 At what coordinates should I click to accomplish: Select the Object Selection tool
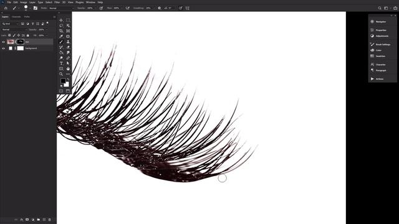tap(68, 26)
